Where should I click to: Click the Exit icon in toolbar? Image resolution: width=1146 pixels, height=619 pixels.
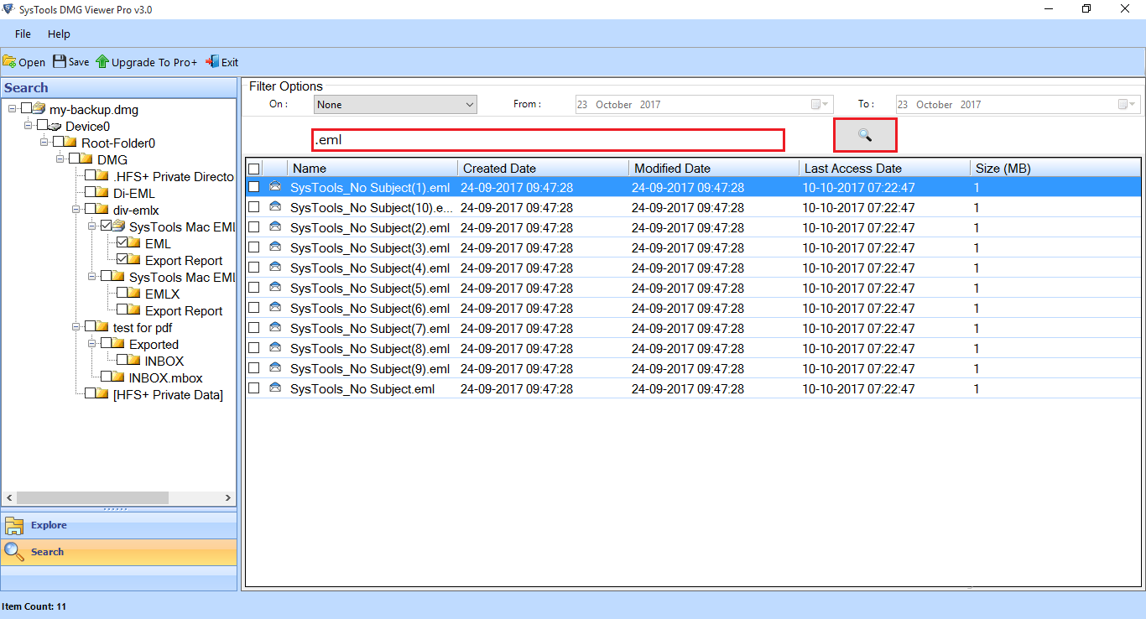pos(212,61)
